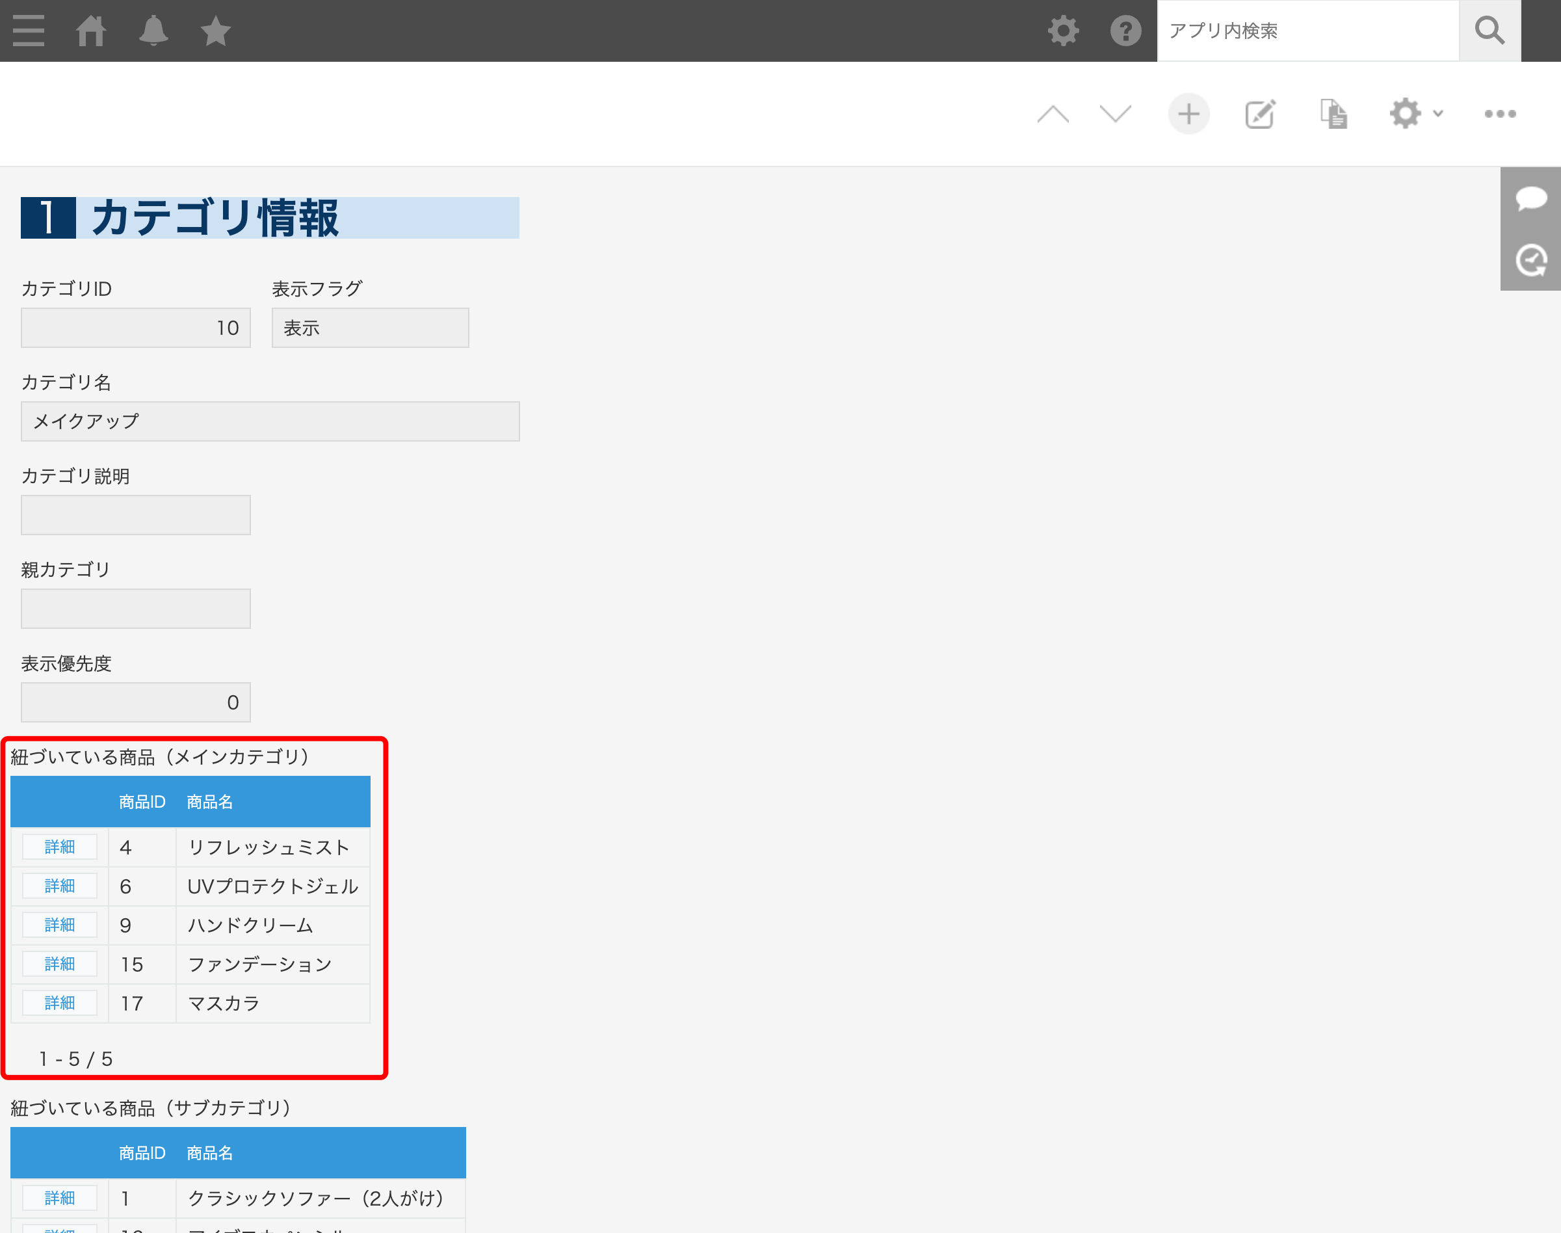The image size is (1561, 1233).
Task: Open 詳細 for クラシックソファー（2人がけ）
Action: pos(59,1198)
